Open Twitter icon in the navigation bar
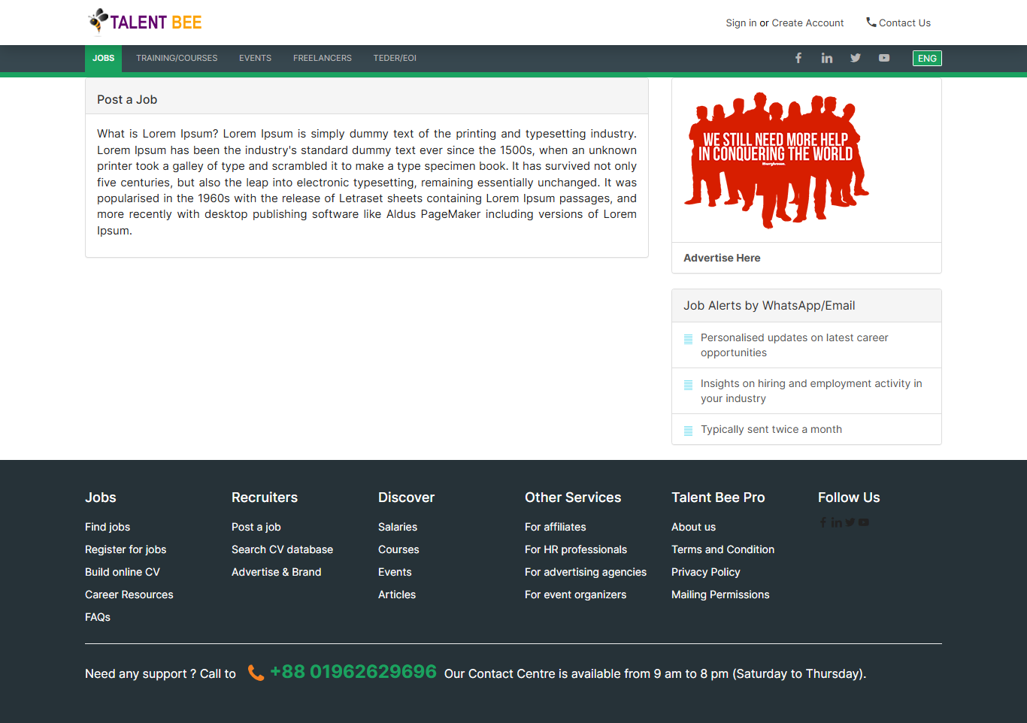The width and height of the screenshot is (1027, 723). (x=856, y=58)
